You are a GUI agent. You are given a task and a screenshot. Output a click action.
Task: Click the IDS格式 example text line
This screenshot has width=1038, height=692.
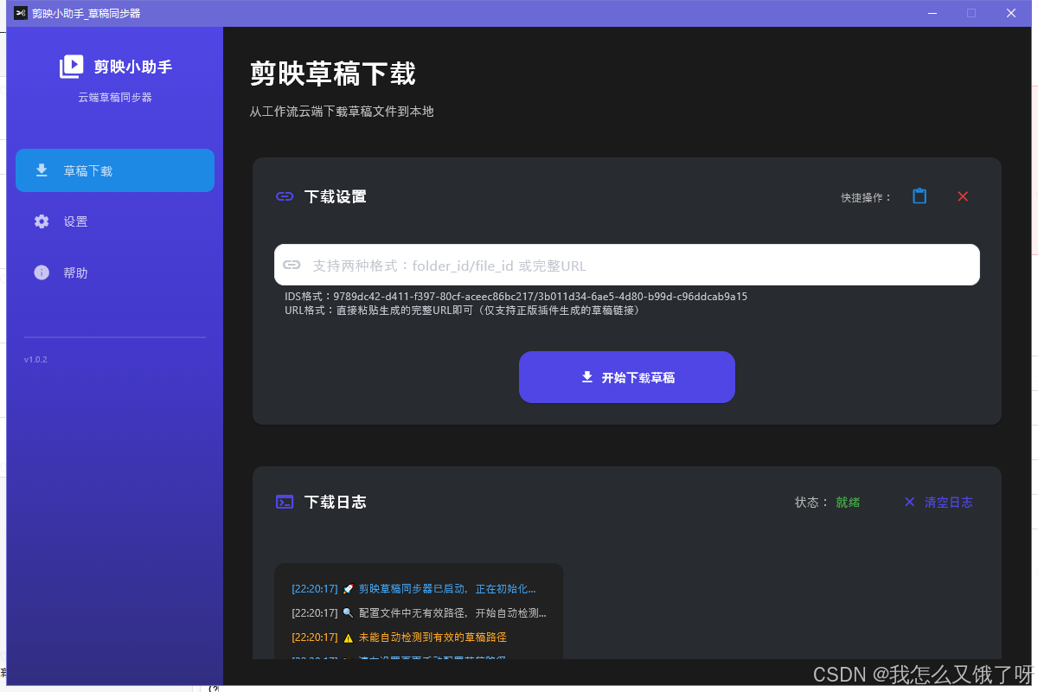point(516,296)
